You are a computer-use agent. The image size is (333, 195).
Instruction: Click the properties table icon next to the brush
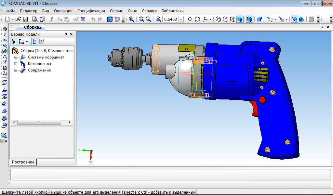[x=83, y=19]
